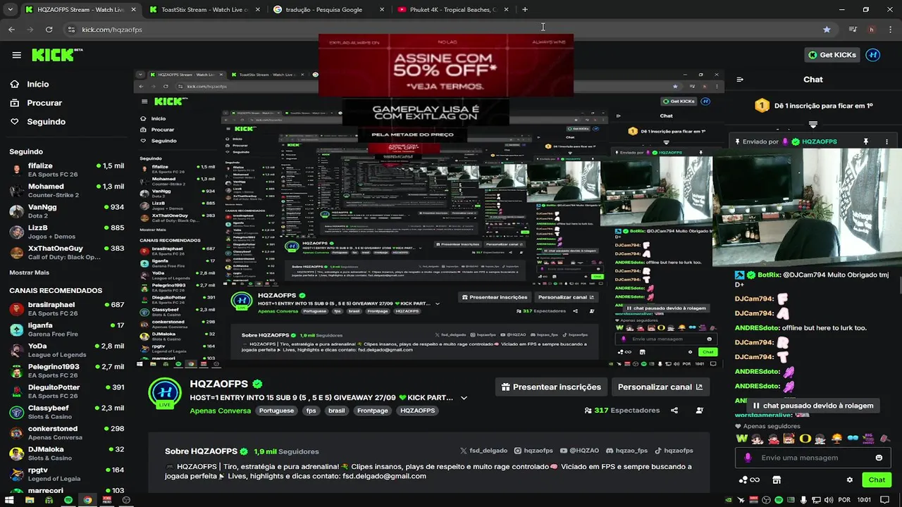The image size is (902, 507).
Task: Open the Kick hamburger sidebar menu
Action: click(x=16, y=55)
